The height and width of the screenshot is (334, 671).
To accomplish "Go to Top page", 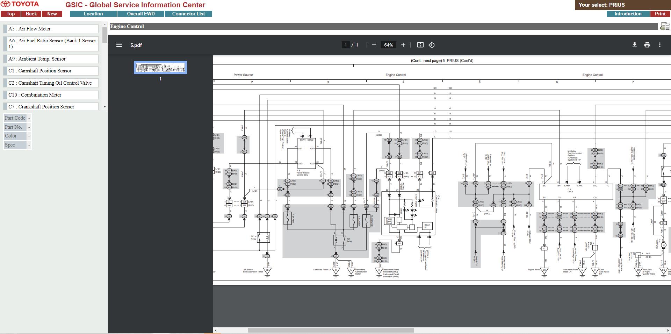I will point(10,14).
